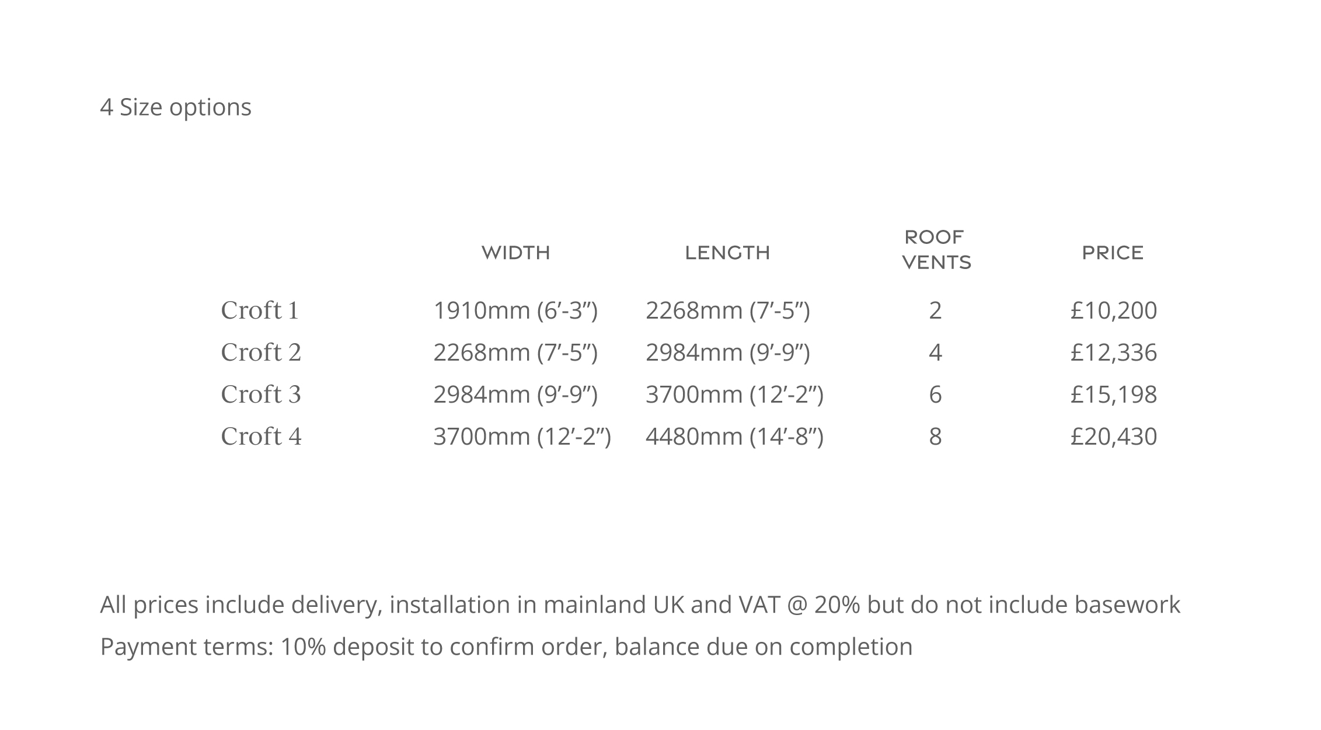This screenshot has width=1321, height=730.
Task: Click Croft 2 length 2984mm (9'-9") value
Action: tap(728, 352)
